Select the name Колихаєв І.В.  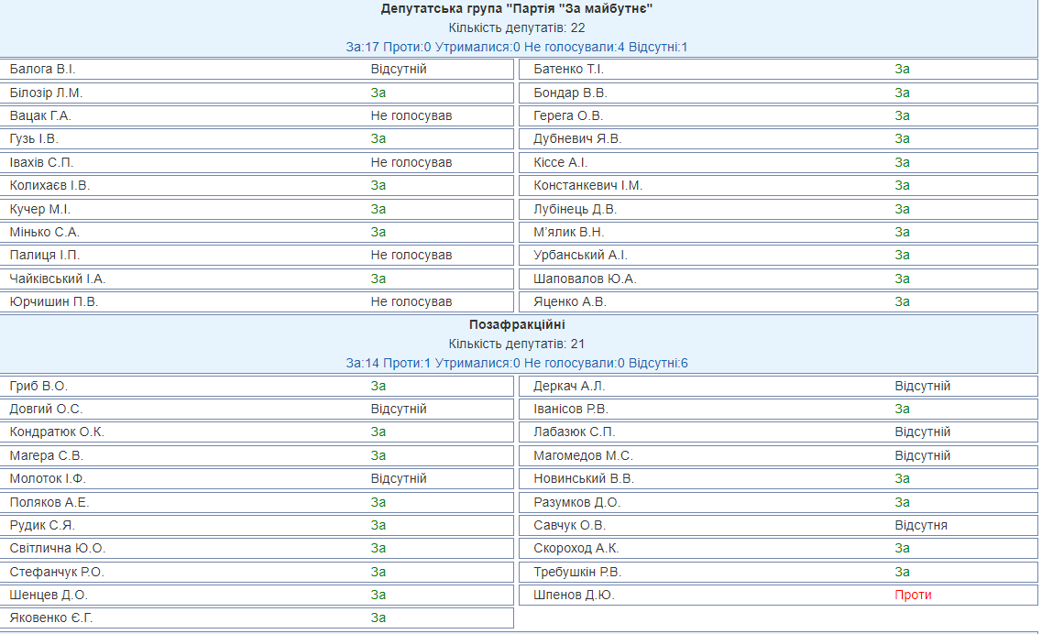point(49,185)
